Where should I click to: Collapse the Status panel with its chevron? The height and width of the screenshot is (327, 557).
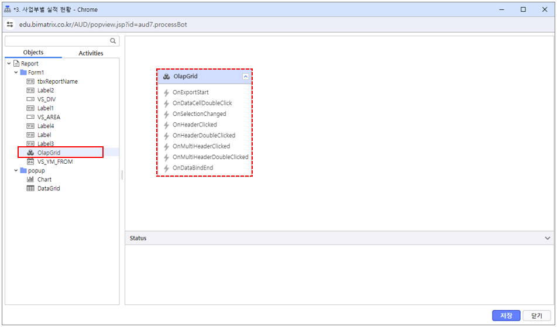tap(547, 238)
